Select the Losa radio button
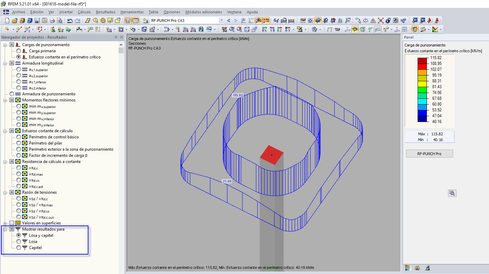The height and width of the screenshot is (274, 489). tap(18, 242)
